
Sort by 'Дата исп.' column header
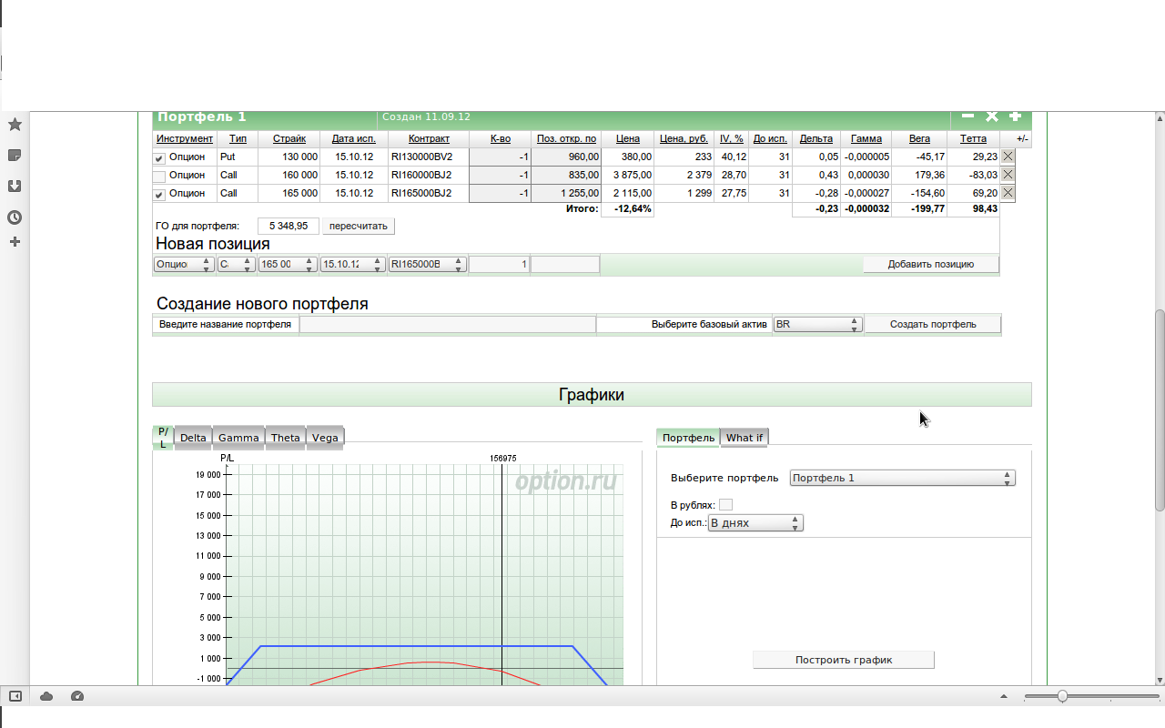coord(352,138)
